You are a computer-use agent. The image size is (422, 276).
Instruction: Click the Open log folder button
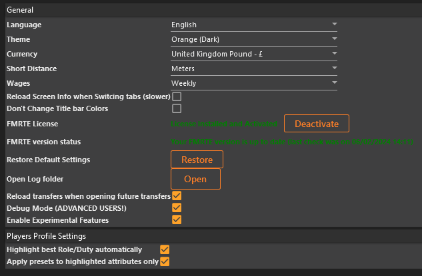click(x=195, y=179)
